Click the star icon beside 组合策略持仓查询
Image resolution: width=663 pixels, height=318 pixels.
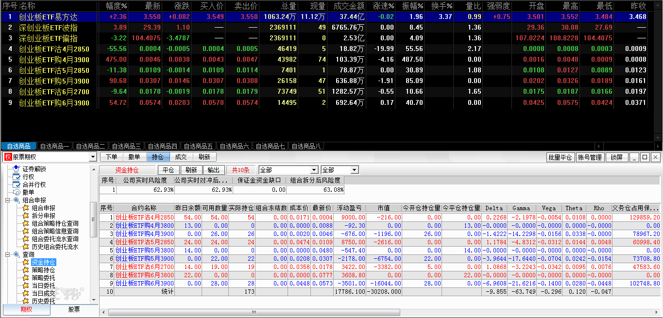click(26, 223)
